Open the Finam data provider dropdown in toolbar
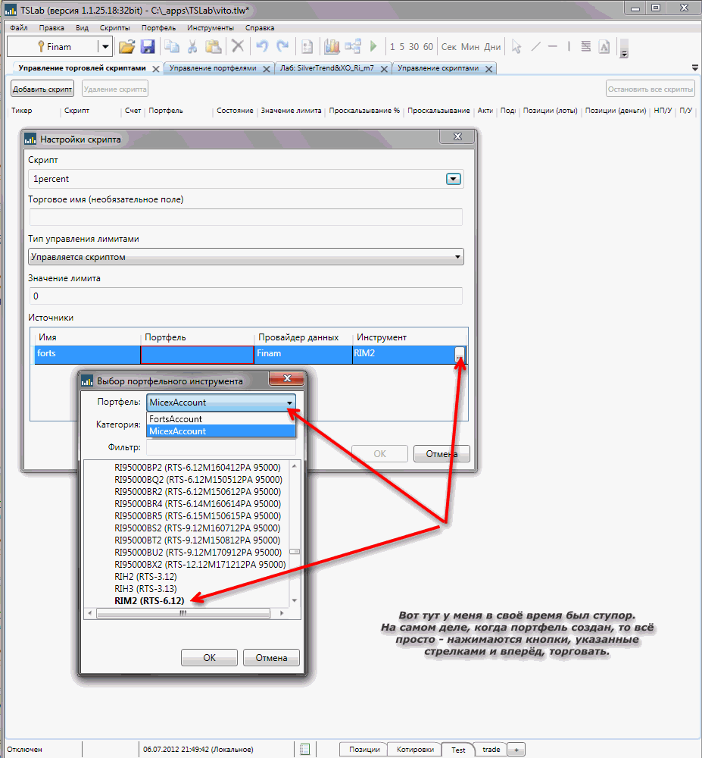 pyautogui.click(x=105, y=47)
